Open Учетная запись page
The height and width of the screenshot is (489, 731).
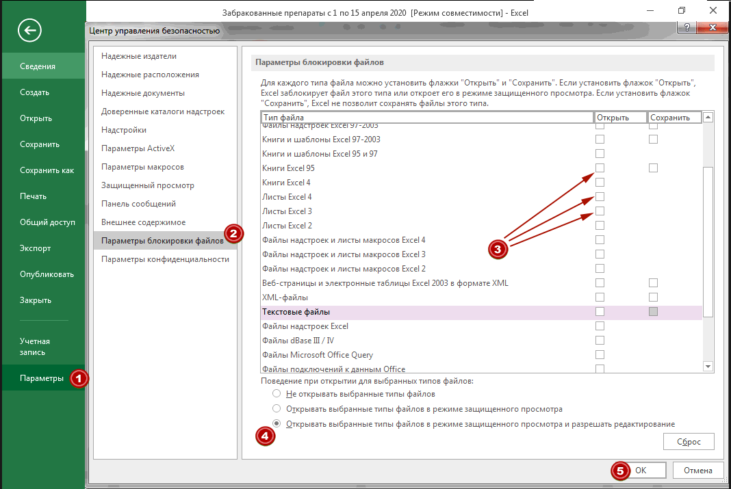(x=43, y=347)
